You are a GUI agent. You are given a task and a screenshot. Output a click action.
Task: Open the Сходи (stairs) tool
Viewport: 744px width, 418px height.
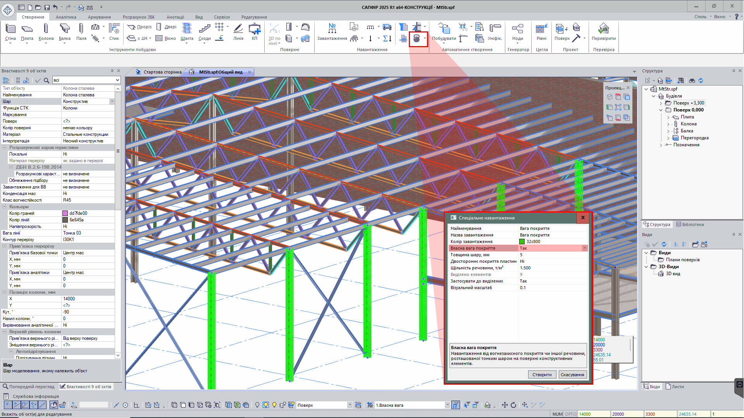[204, 33]
